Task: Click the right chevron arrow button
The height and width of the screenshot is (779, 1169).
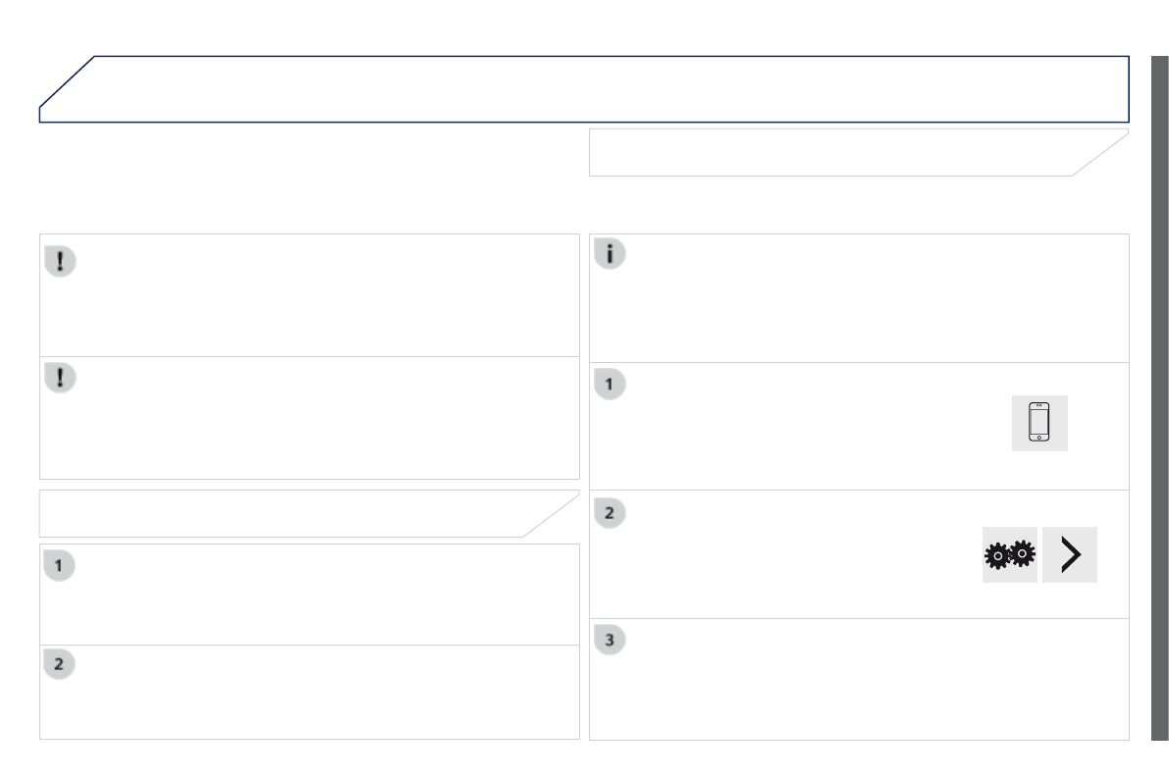Action: pos(1070,555)
